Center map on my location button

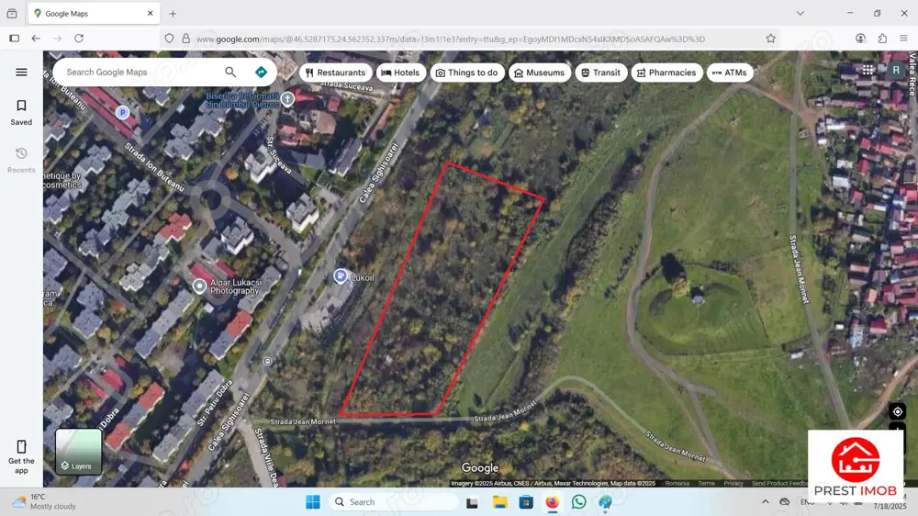898,411
